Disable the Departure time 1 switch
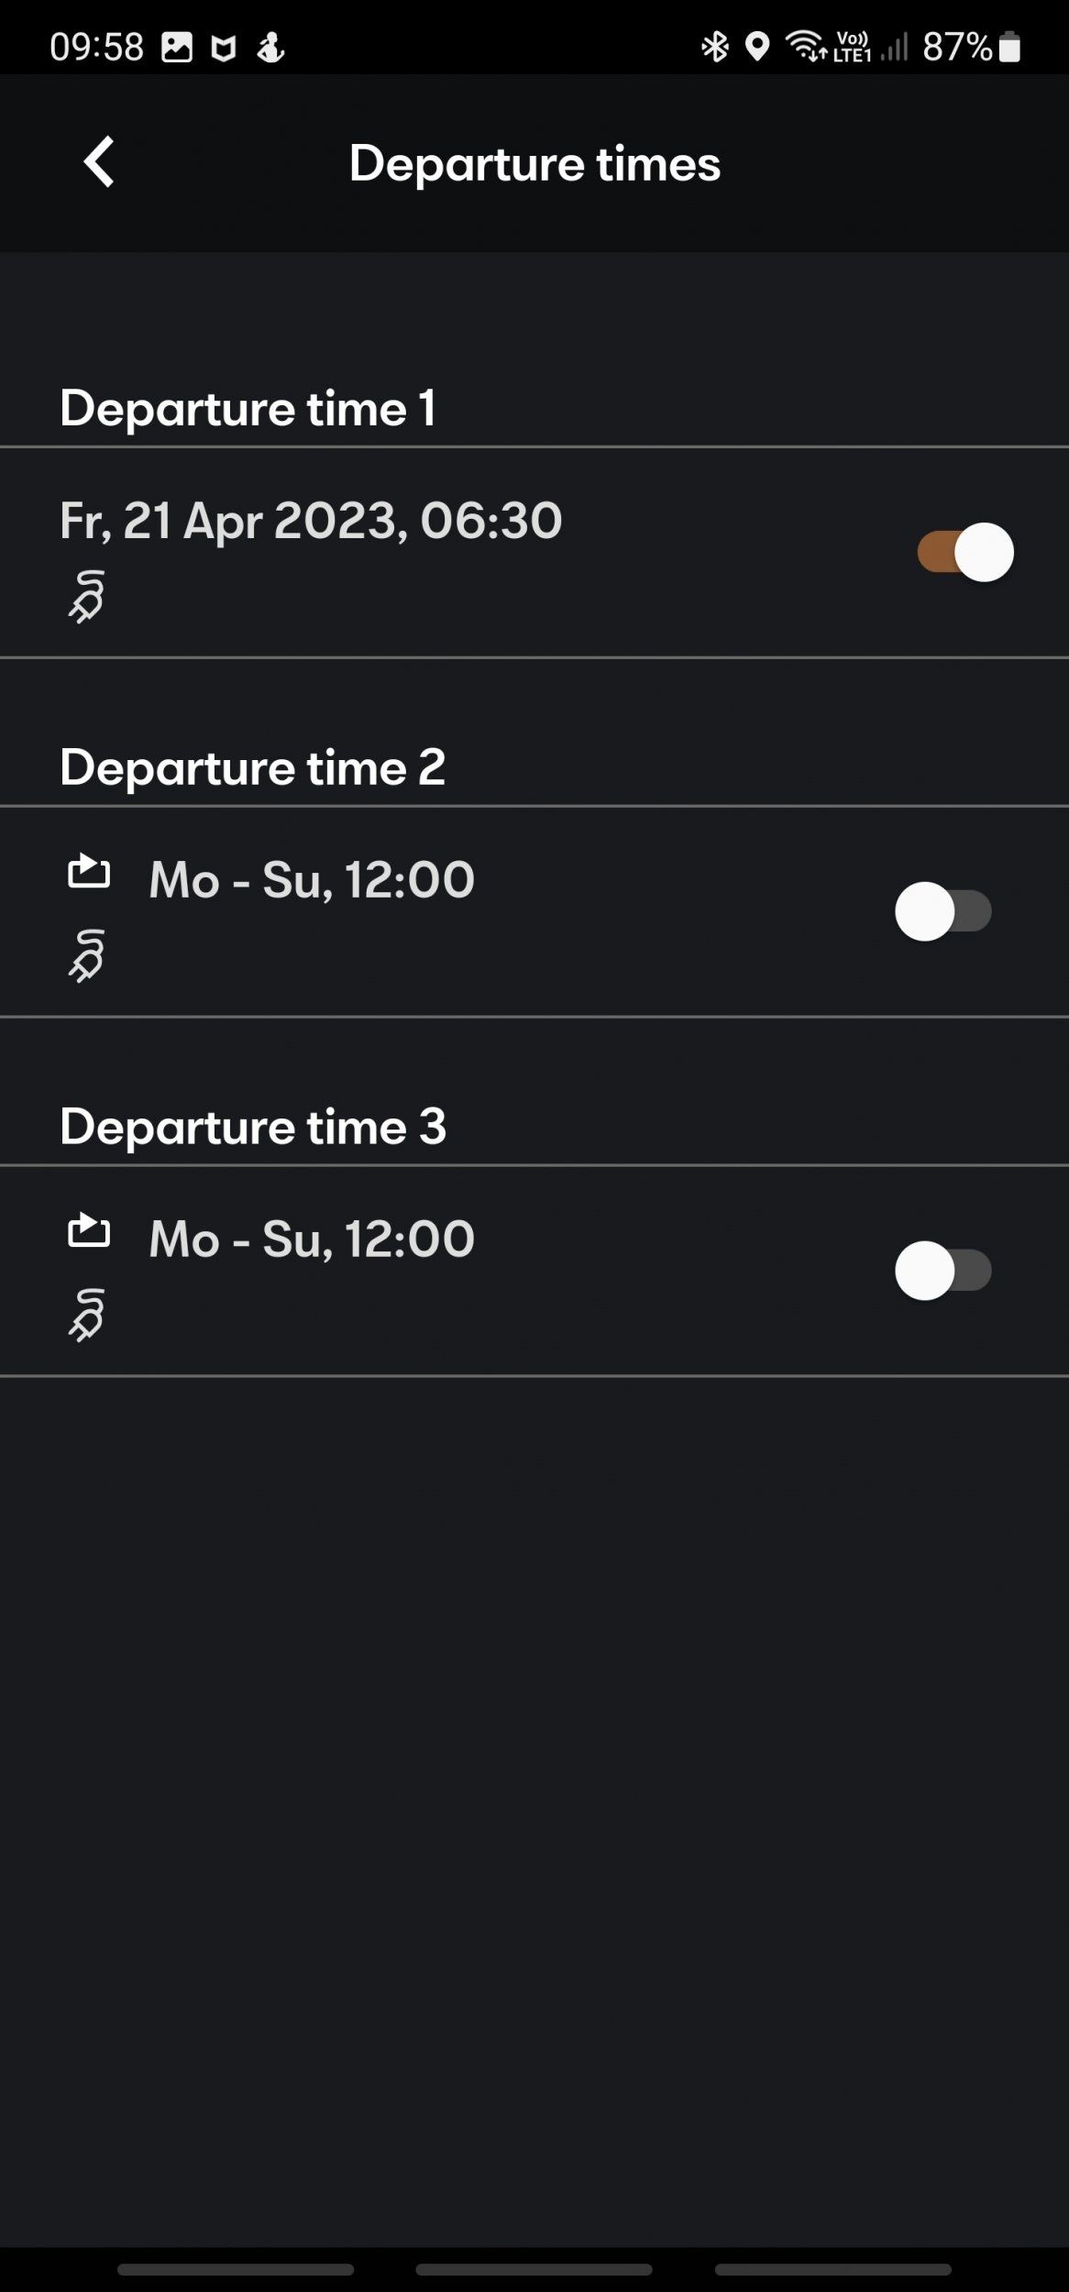The image size is (1069, 2292). click(x=965, y=552)
